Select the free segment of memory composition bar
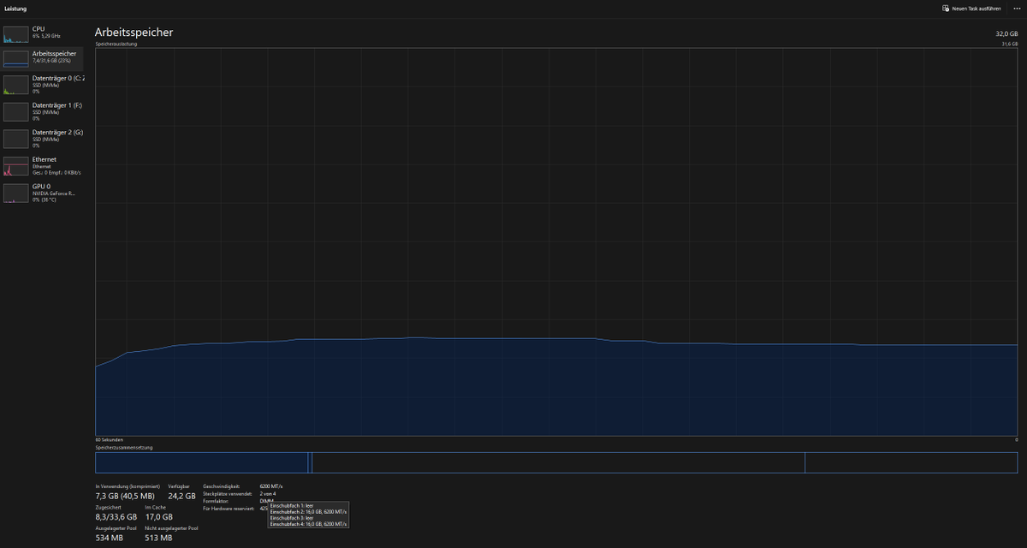Viewport: 1027px width, 548px height. (x=911, y=462)
